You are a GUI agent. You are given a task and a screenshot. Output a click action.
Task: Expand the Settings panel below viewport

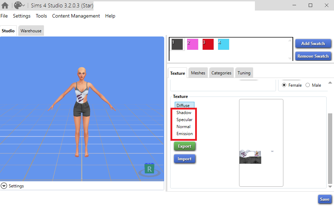pyautogui.click(x=4, y=186)
